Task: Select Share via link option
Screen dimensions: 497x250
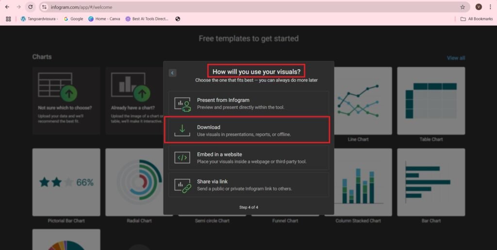Action: [248, 185]
